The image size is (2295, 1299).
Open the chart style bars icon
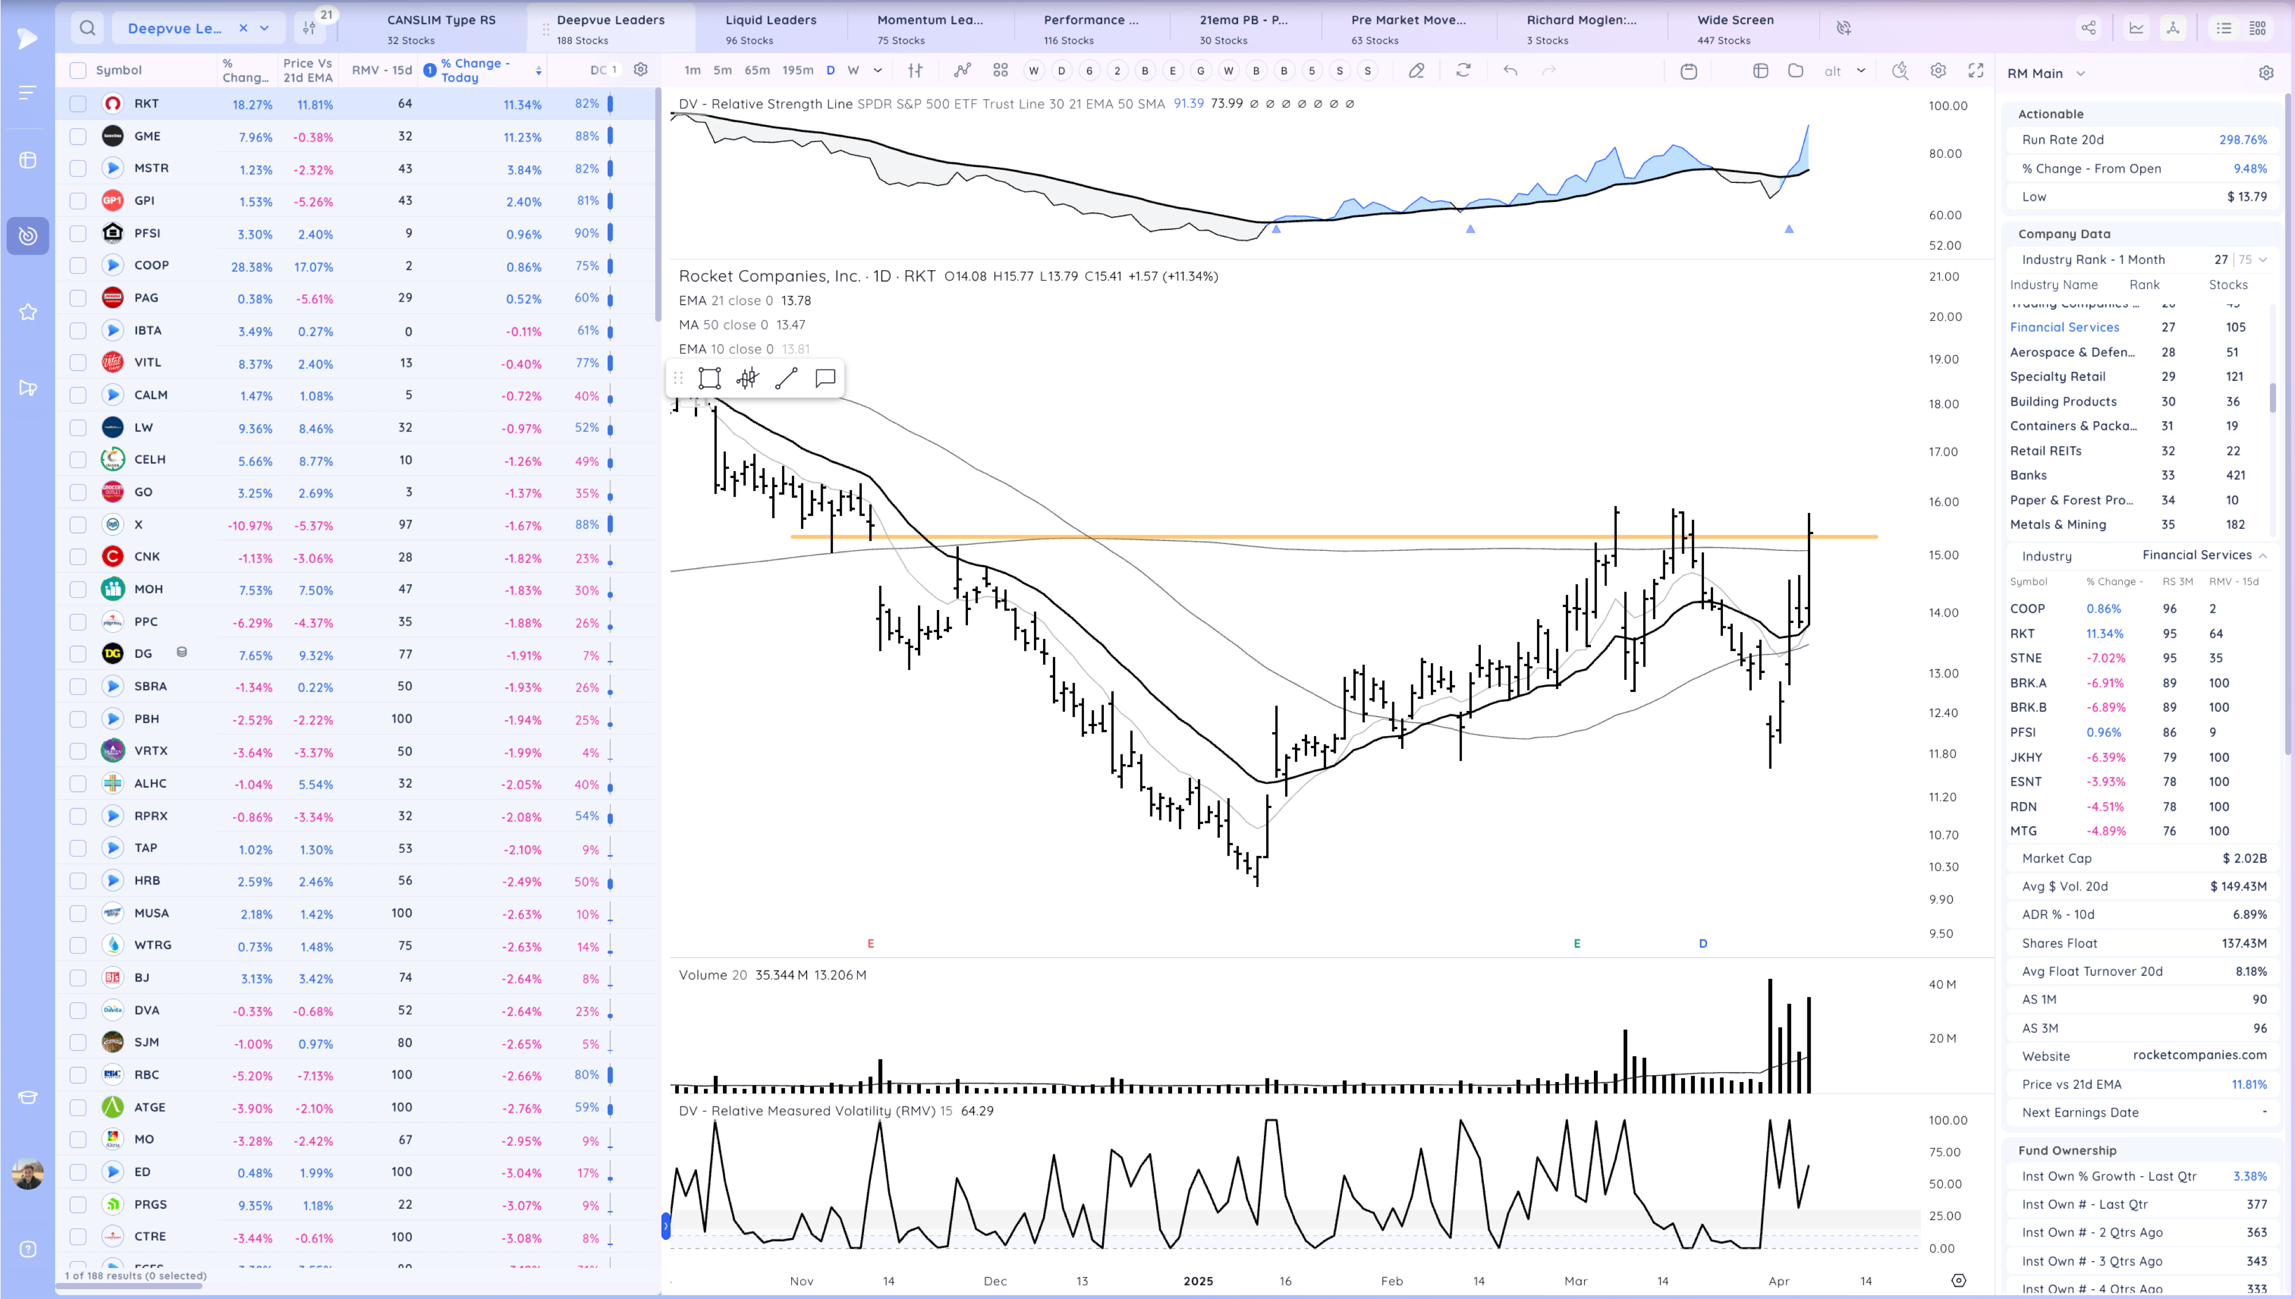point(915,71)
